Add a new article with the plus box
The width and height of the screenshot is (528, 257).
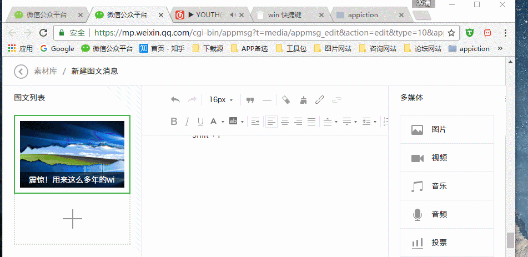coord(72,219)
